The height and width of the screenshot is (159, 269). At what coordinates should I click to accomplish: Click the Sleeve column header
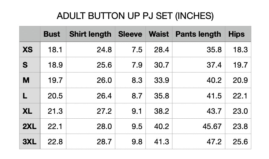point(130,34)
